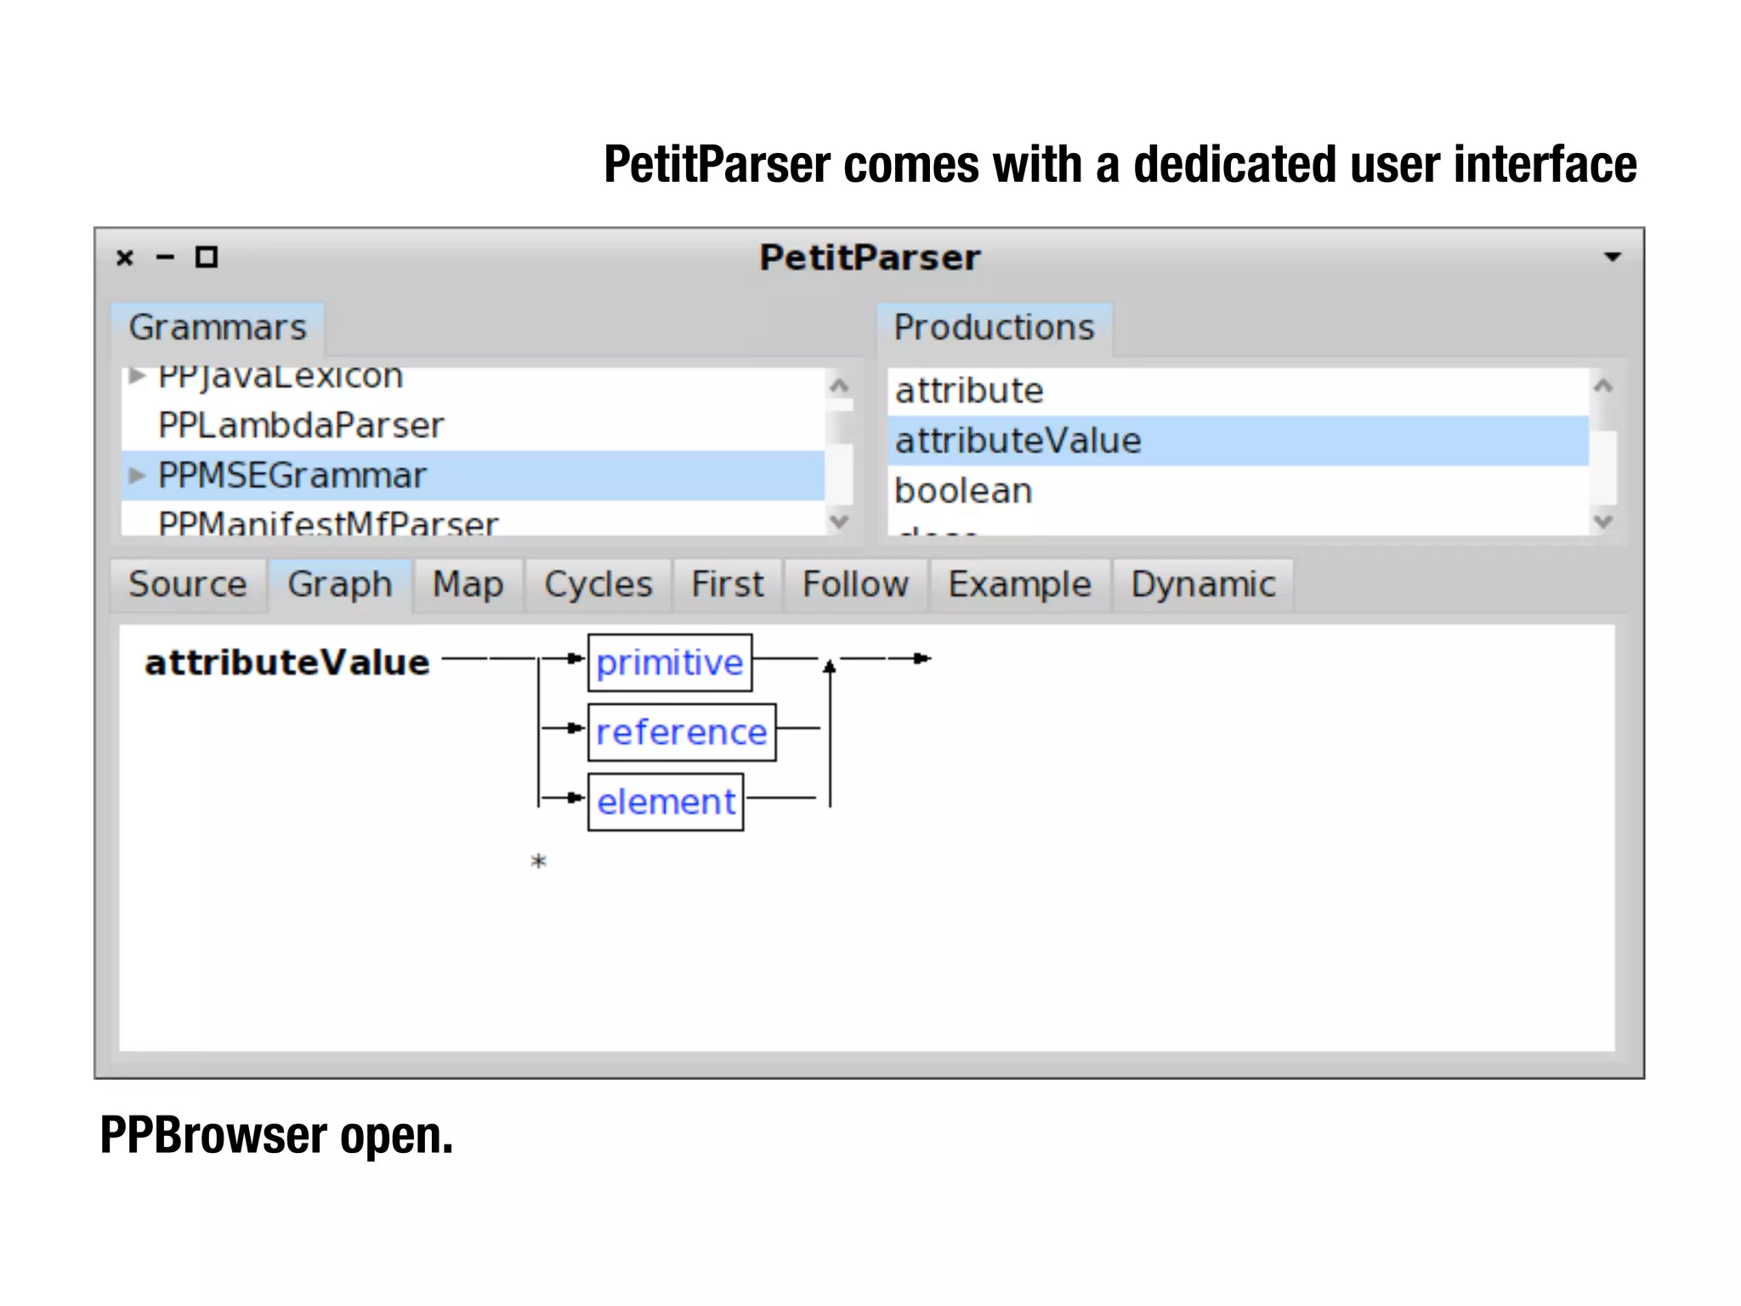
Task: Switch to the Example tab
Action: [x=1019, y=585]
